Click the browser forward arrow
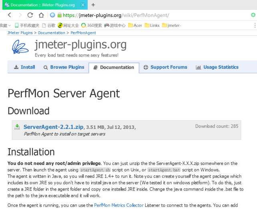This screenshot has width=257, height=209. tap(20, 15)
